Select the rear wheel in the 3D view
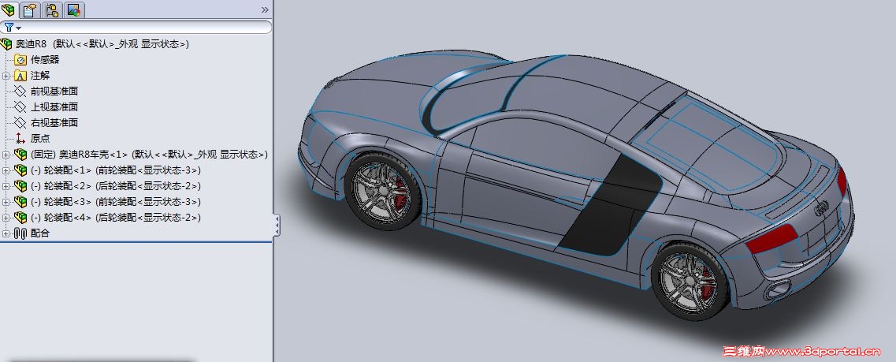This screenshot has width=896, height=362. (690, 280)
